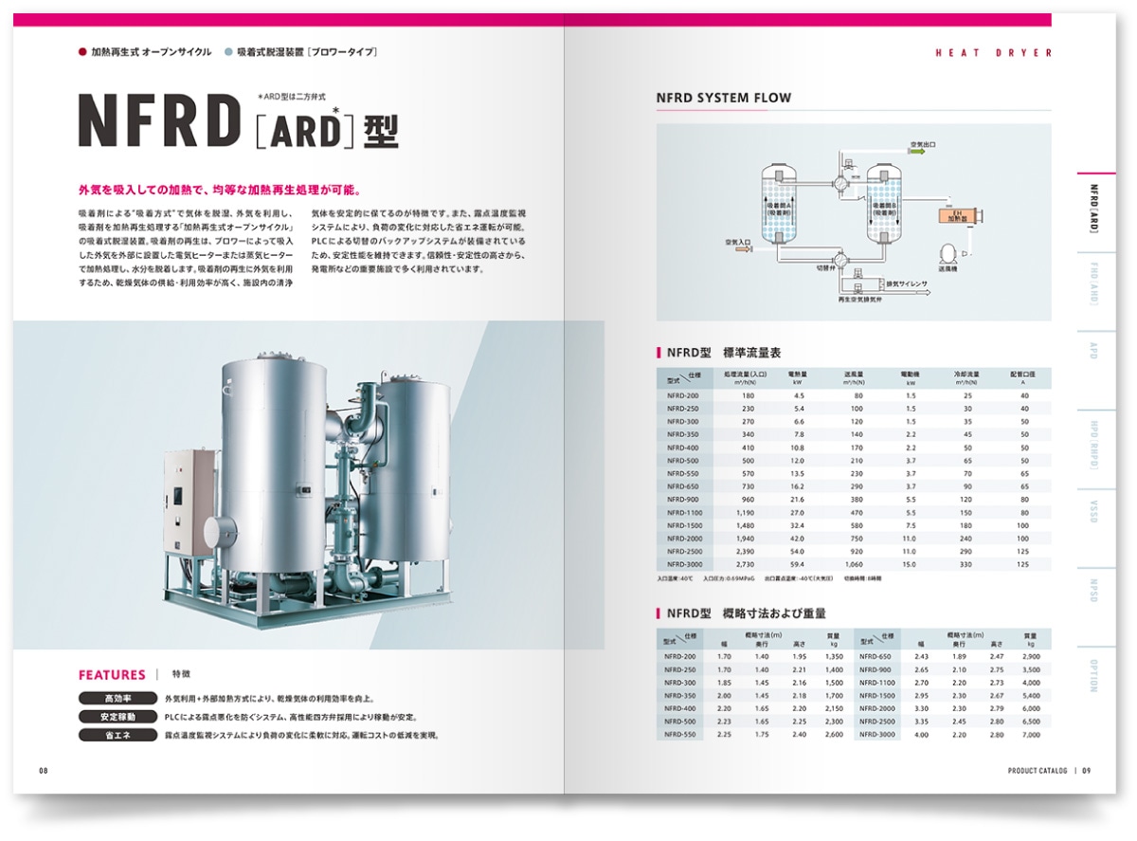Image resolution: width=1137 pixels, height=841 pixels.
Task: Click the FEATURES heading
Action: tap(112, 675)
